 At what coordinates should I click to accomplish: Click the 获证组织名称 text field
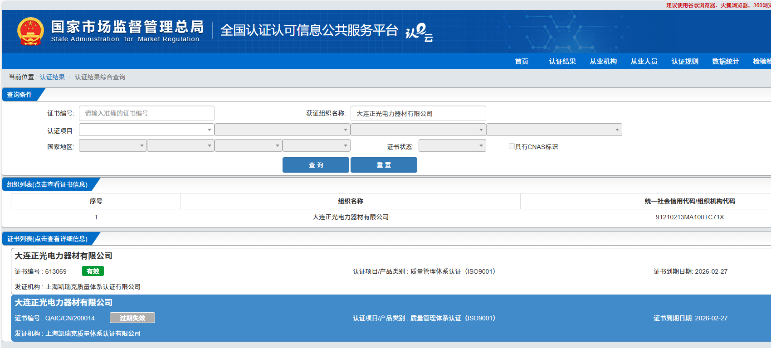pos(418,113)
